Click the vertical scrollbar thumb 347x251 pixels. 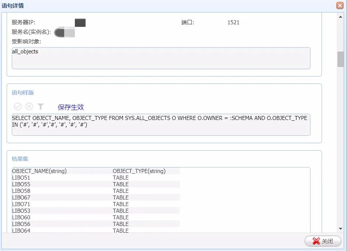pos(340,59)
